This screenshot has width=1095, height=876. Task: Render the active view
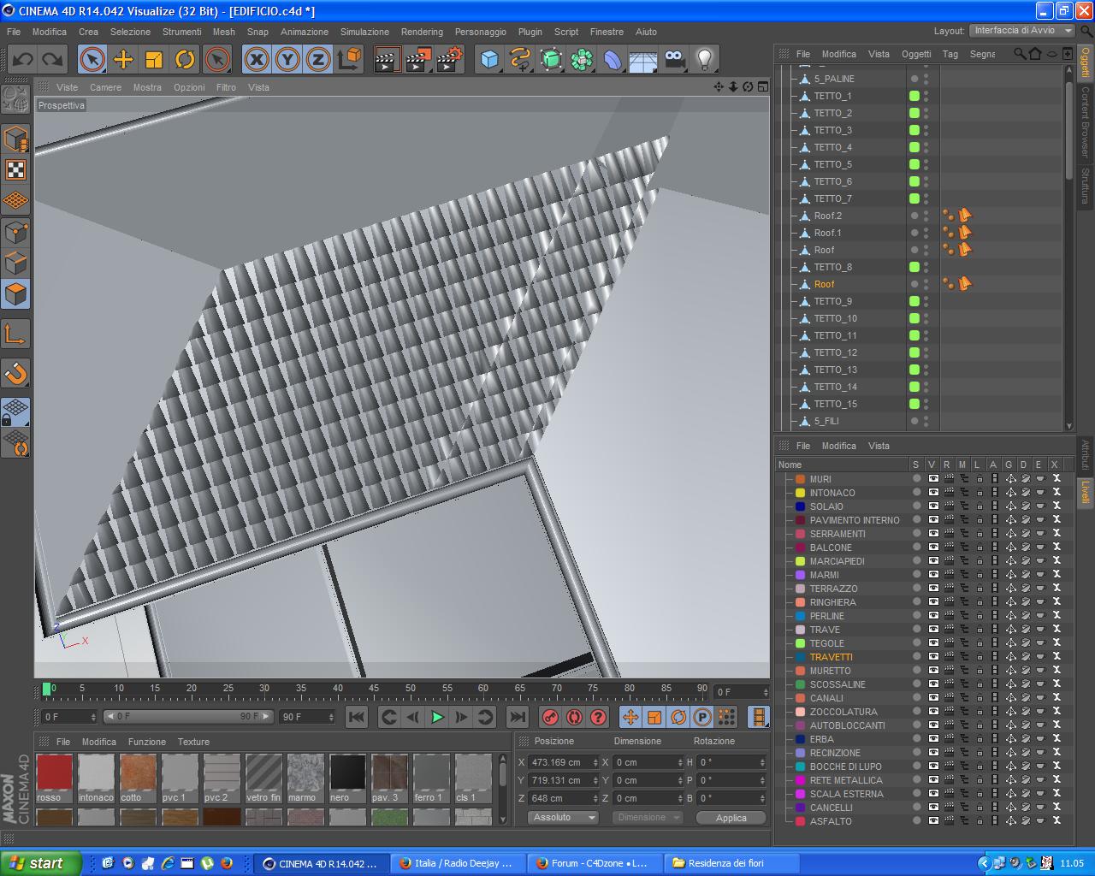(x=388, y=60)
